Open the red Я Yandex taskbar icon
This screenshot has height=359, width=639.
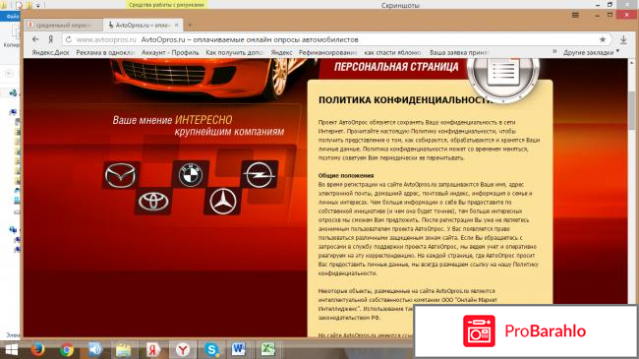point(152,349)
